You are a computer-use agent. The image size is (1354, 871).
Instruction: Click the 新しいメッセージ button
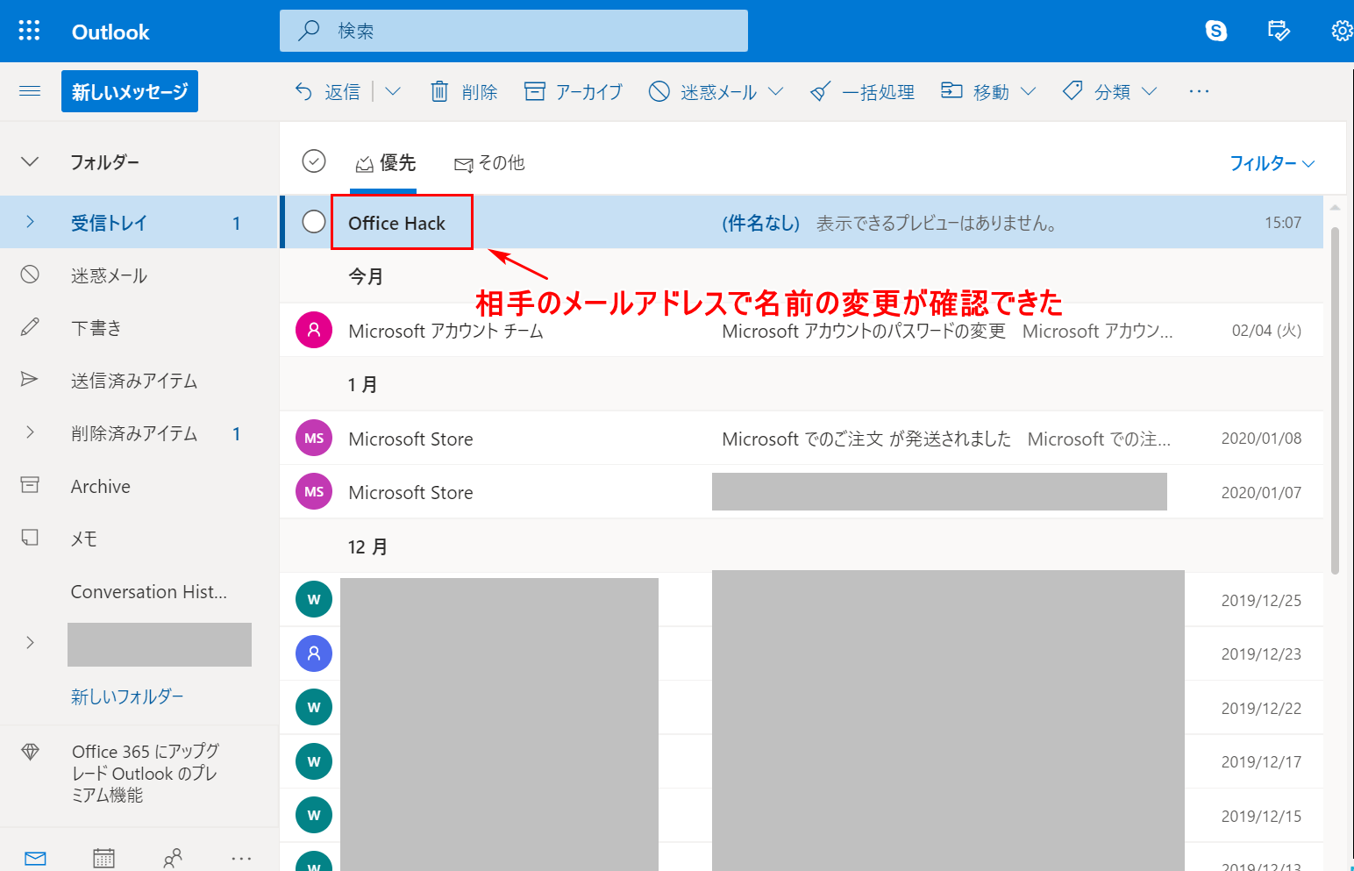[x=129, y=90]
